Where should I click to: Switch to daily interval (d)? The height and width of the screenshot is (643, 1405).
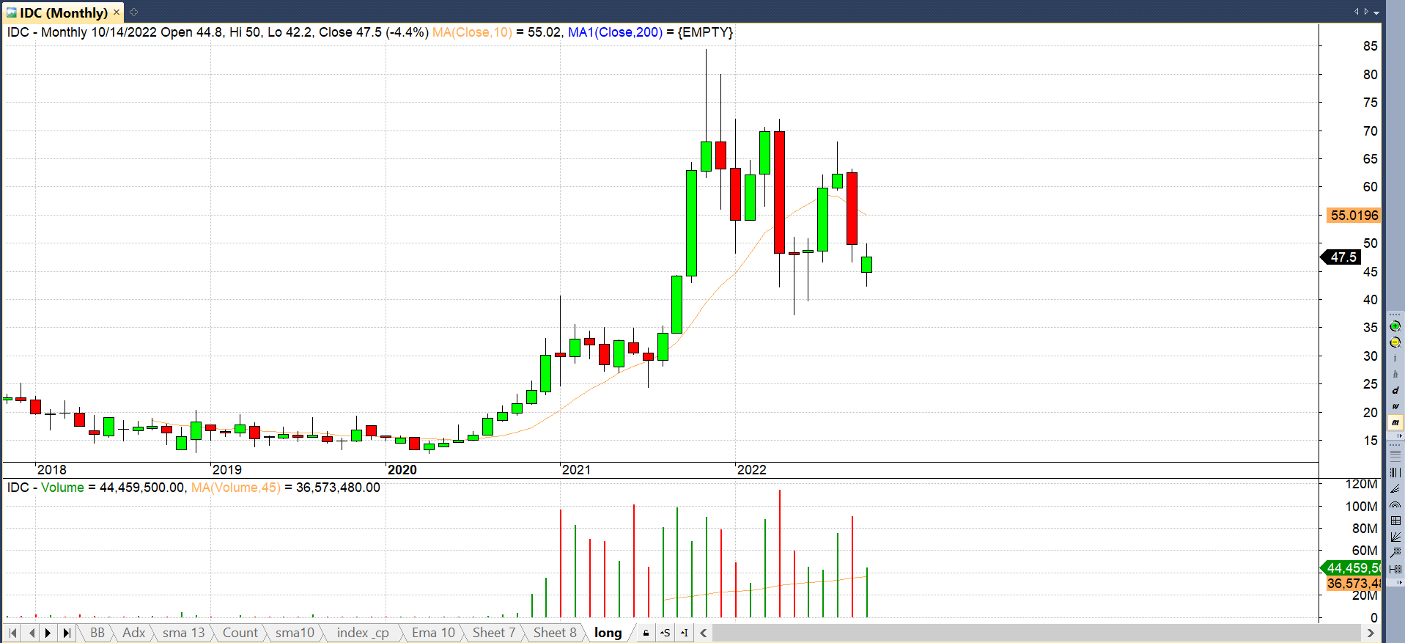1395,391
